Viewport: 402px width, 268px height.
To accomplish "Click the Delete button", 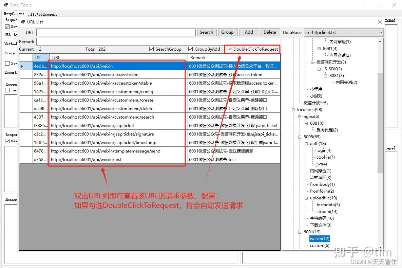I will point(270,32).
